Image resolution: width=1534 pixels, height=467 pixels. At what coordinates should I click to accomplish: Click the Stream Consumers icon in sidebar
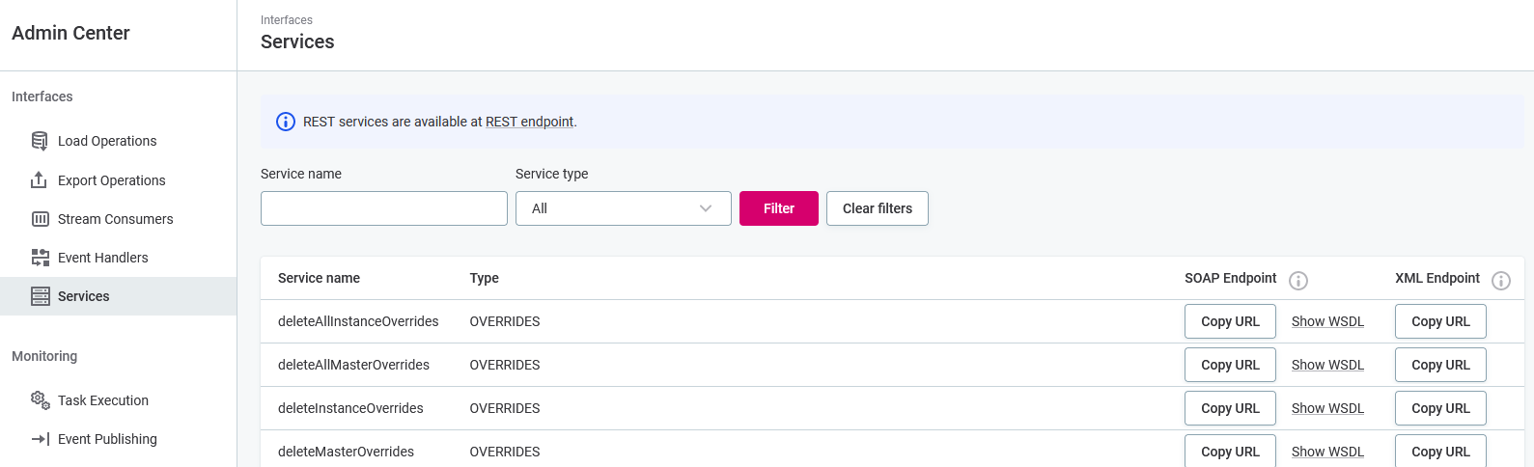point(40,219)
